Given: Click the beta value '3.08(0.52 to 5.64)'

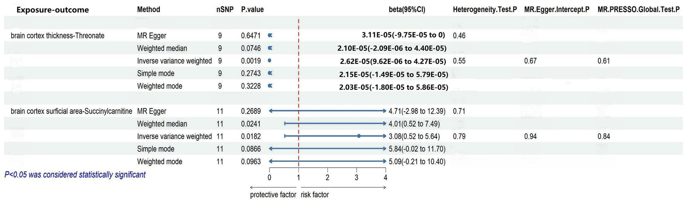Looking at the screenshot, I should click(x=415, y=136).
